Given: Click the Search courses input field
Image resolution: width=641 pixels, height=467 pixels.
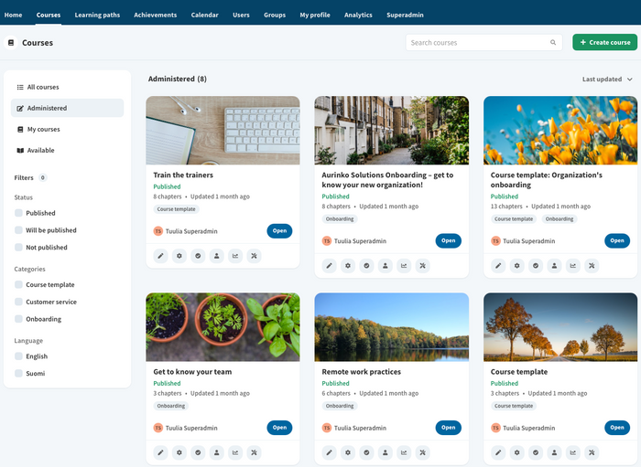Looking at the screenshot, I should 476,43.
